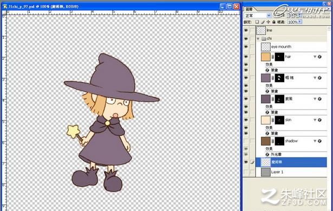Toggle the outer glow effect visibility under shadow
The height and width of the screenshot is (211, 333).
click(246, 154)
